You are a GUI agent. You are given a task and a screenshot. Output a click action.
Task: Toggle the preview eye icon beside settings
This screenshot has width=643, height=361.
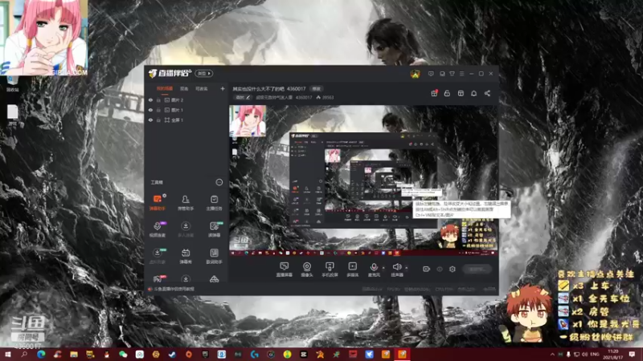440,269
